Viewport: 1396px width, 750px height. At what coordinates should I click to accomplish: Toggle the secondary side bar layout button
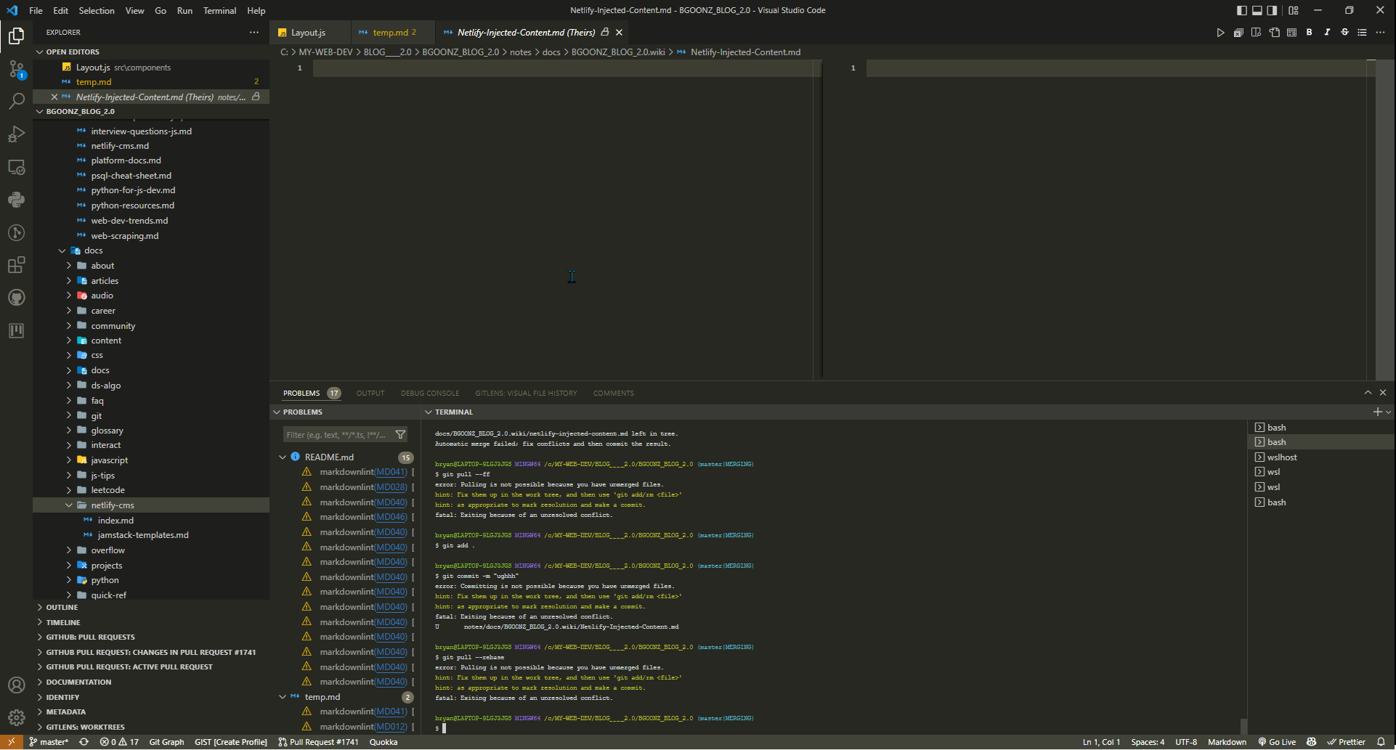[x=1272, y=10]
